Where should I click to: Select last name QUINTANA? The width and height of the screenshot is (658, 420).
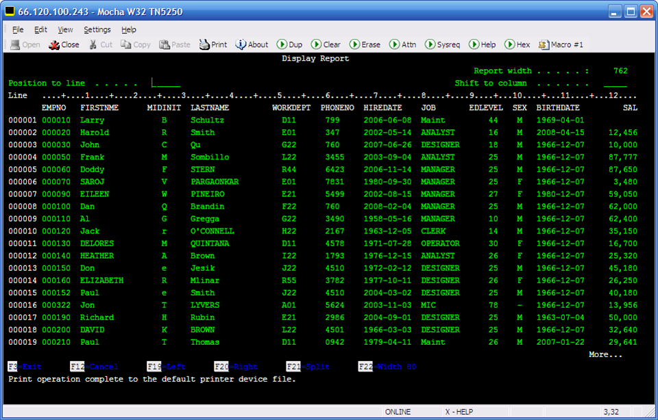pyautogui.click(x=210, y=244)
